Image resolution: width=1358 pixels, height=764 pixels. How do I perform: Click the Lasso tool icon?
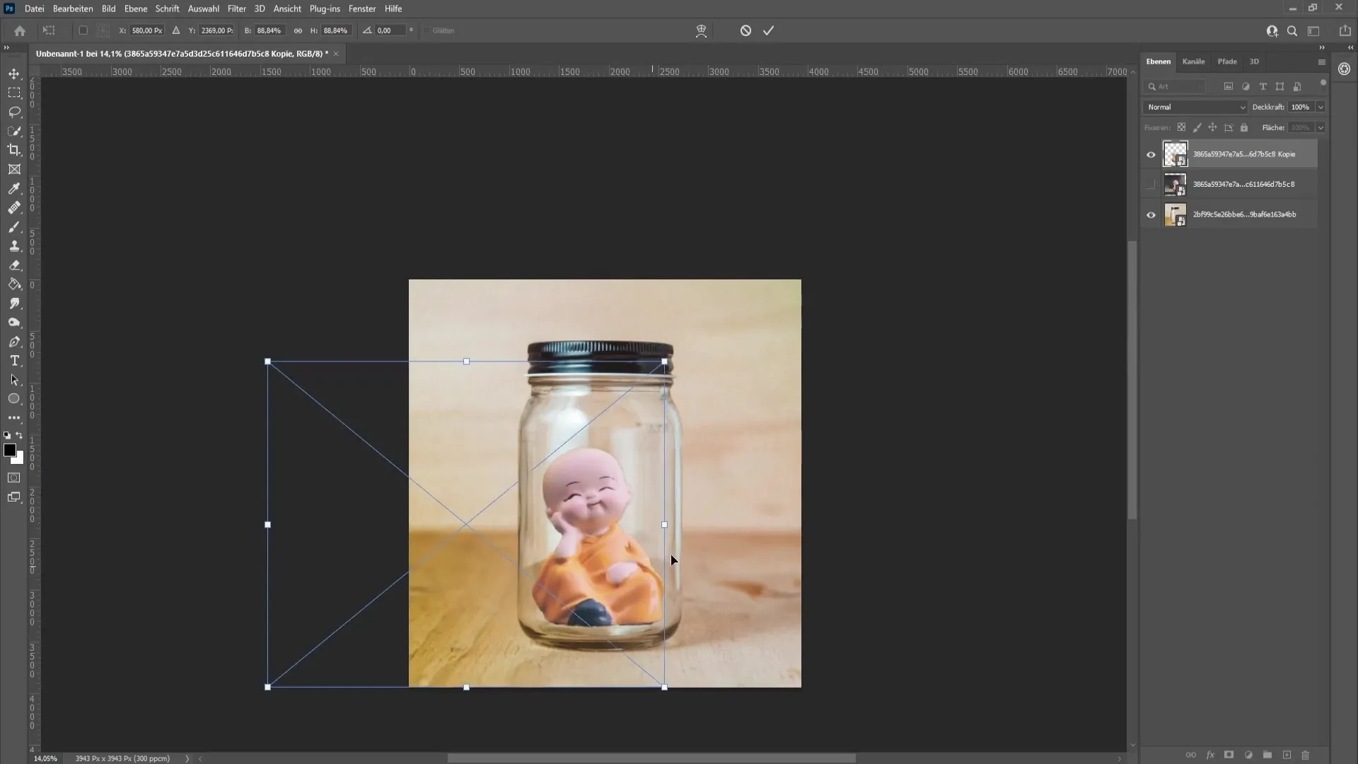pyautogui.click(x=14, y=112)
